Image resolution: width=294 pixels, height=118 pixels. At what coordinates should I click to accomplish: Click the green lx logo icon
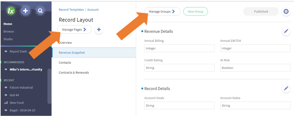point(11,11)
